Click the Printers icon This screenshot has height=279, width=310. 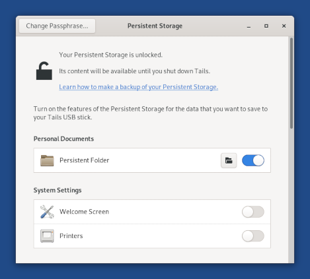click(47, 236)
